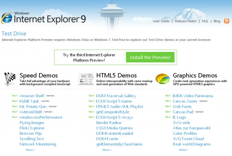
Task: Open the Asteroid Belt demo
Action: 31,112
